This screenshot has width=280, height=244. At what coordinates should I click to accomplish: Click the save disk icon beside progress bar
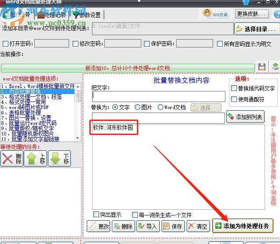[x=262, y=67]
